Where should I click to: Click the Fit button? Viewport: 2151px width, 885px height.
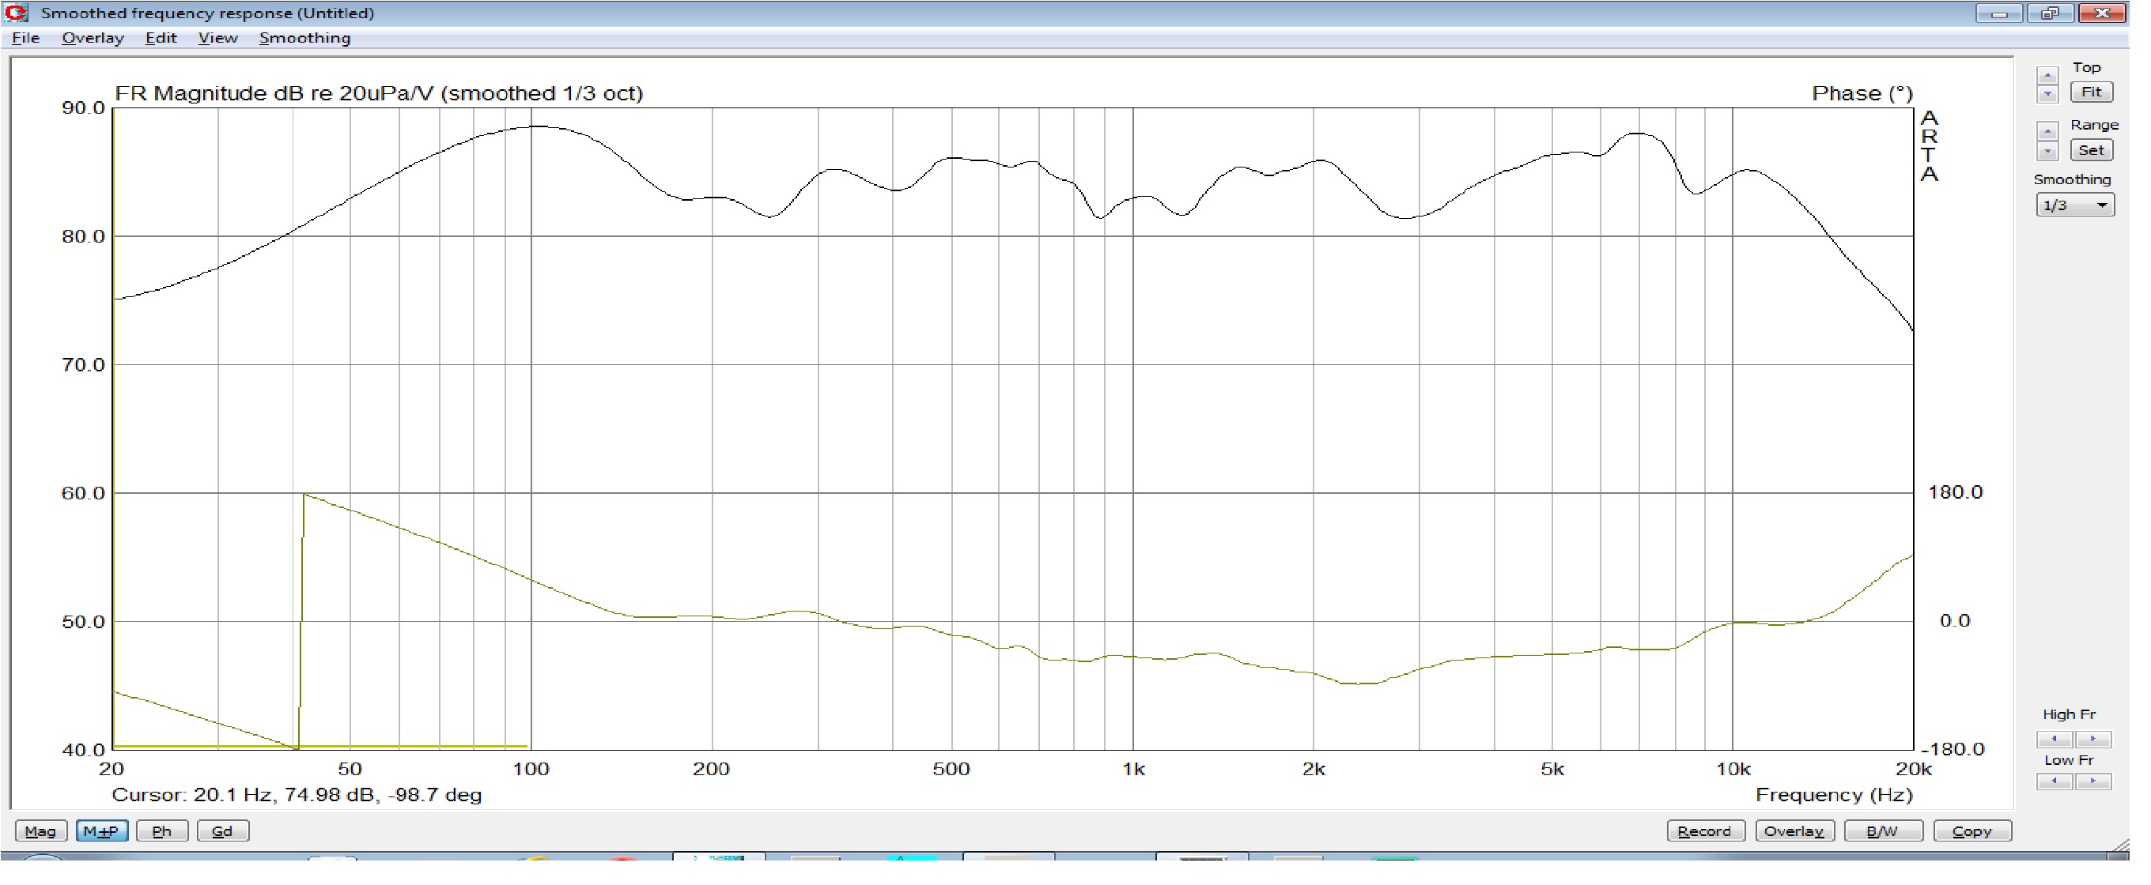pos(2091,92)
